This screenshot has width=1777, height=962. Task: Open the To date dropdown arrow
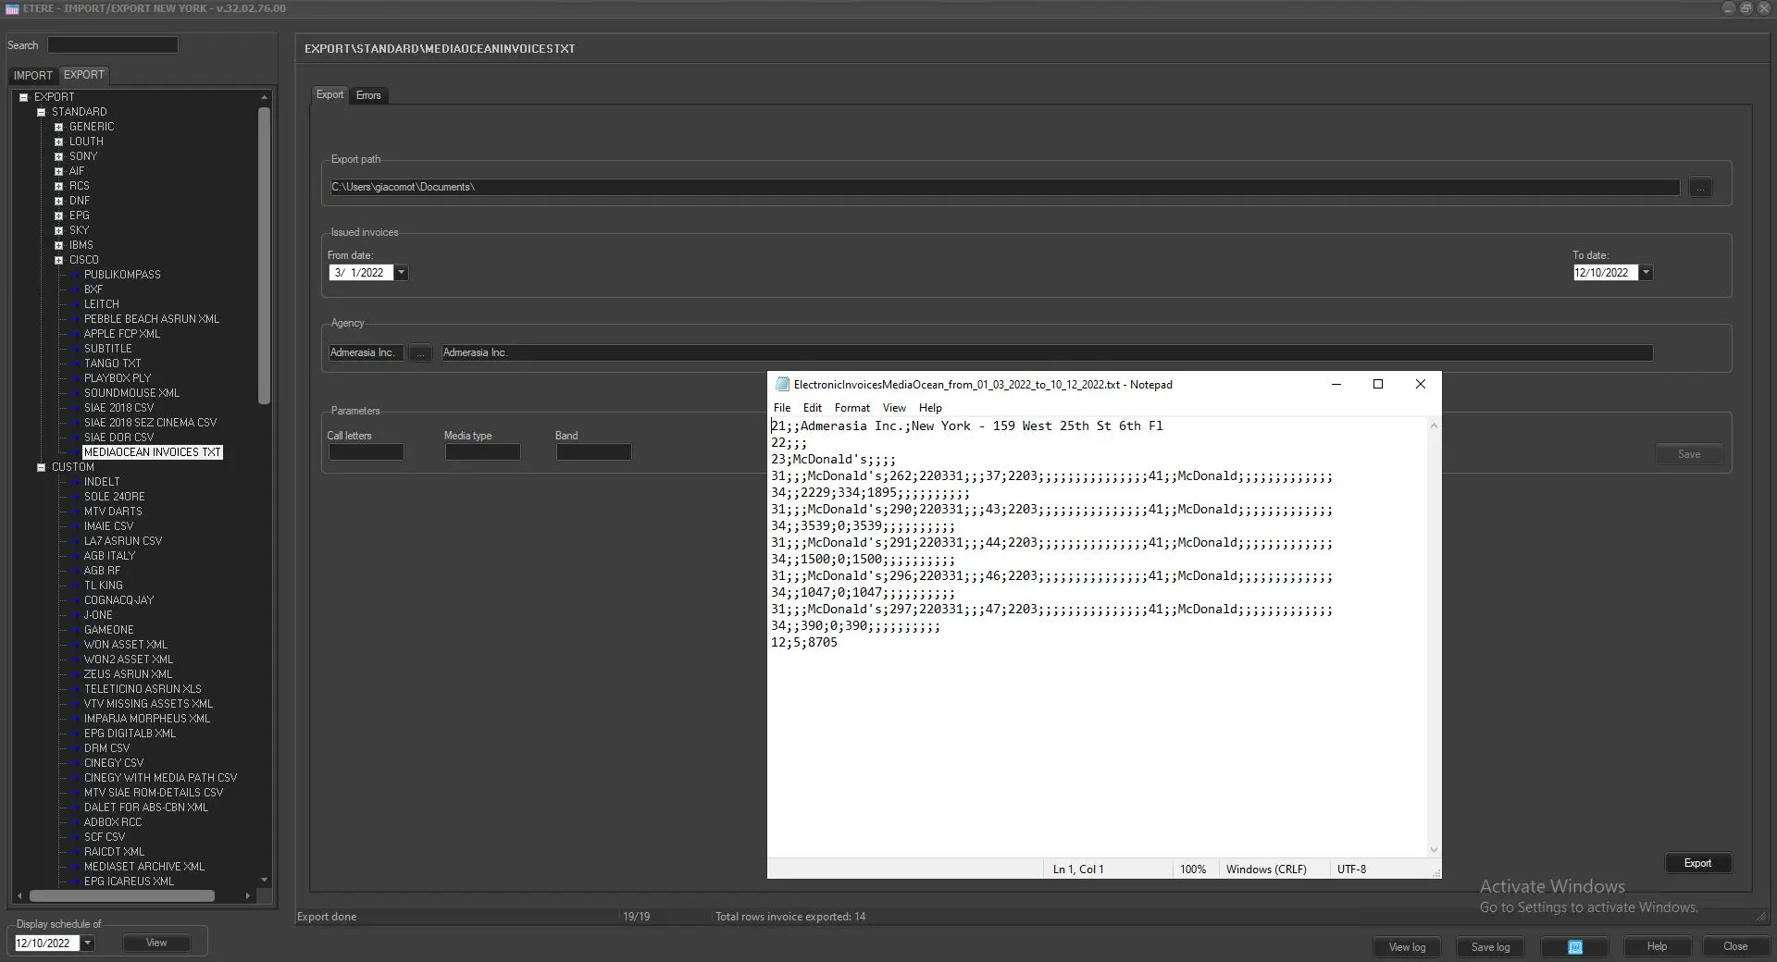(x=1646, y=273)
